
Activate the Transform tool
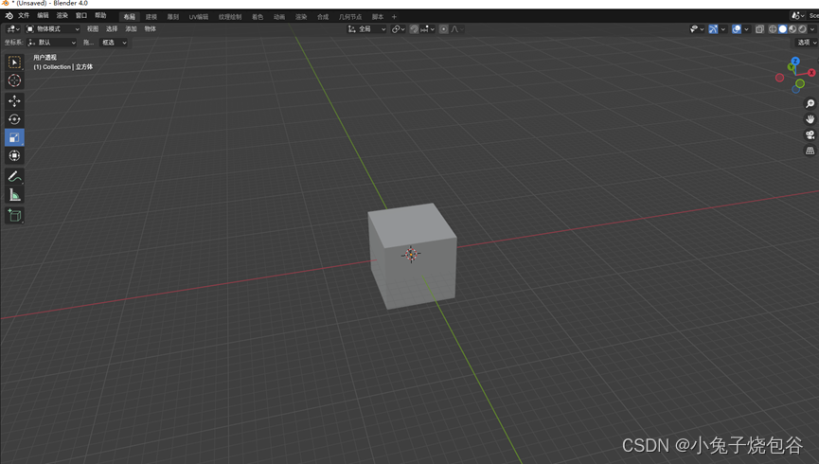pos(14,155)
